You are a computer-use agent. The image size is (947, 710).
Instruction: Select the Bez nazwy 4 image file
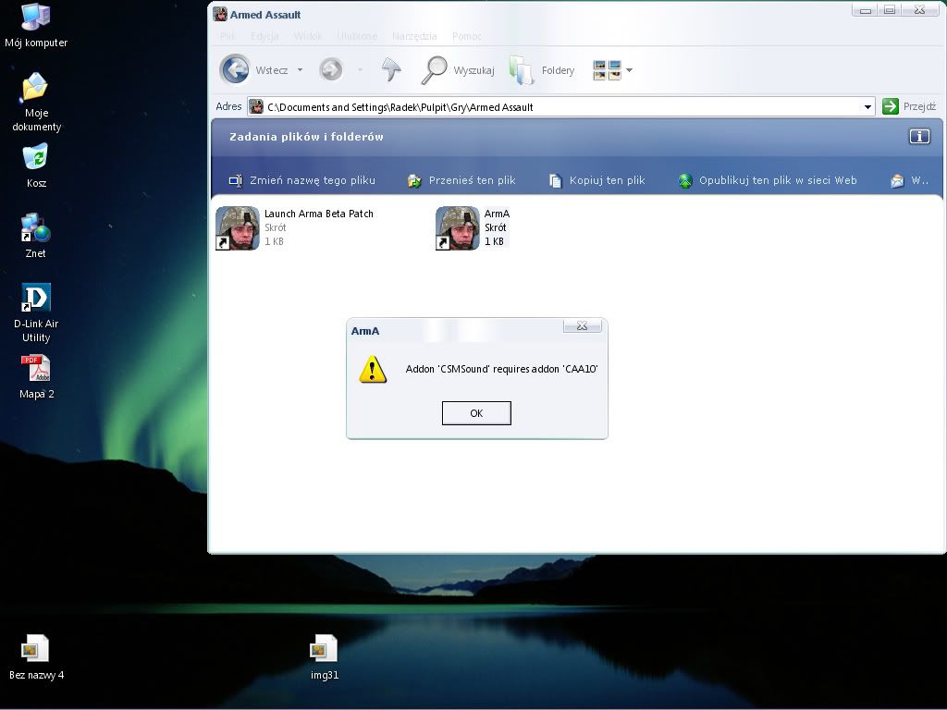pos(36,657)
